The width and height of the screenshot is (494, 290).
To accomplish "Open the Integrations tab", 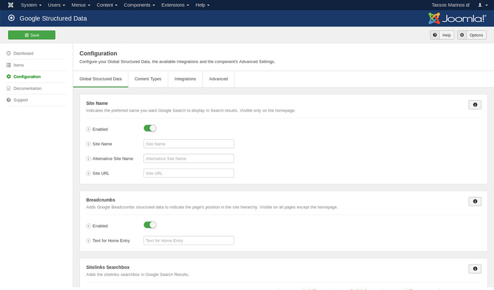I will point(185,79).
